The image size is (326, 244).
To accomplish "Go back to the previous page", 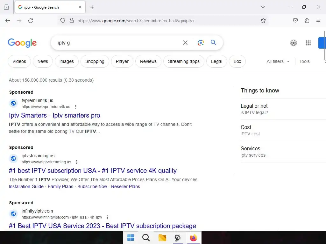I will pyautogui.click(x=8, y=21).
